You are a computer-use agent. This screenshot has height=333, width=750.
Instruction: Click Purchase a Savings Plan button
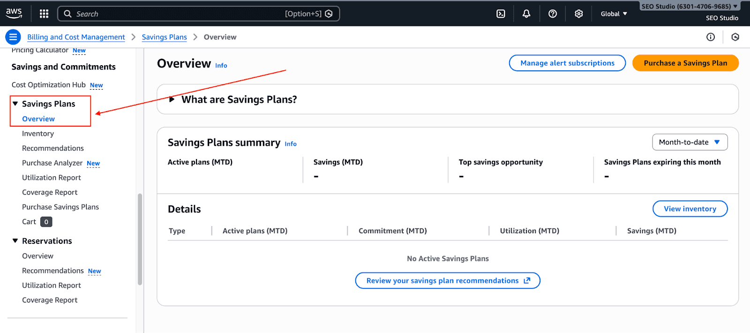(685, 63)
